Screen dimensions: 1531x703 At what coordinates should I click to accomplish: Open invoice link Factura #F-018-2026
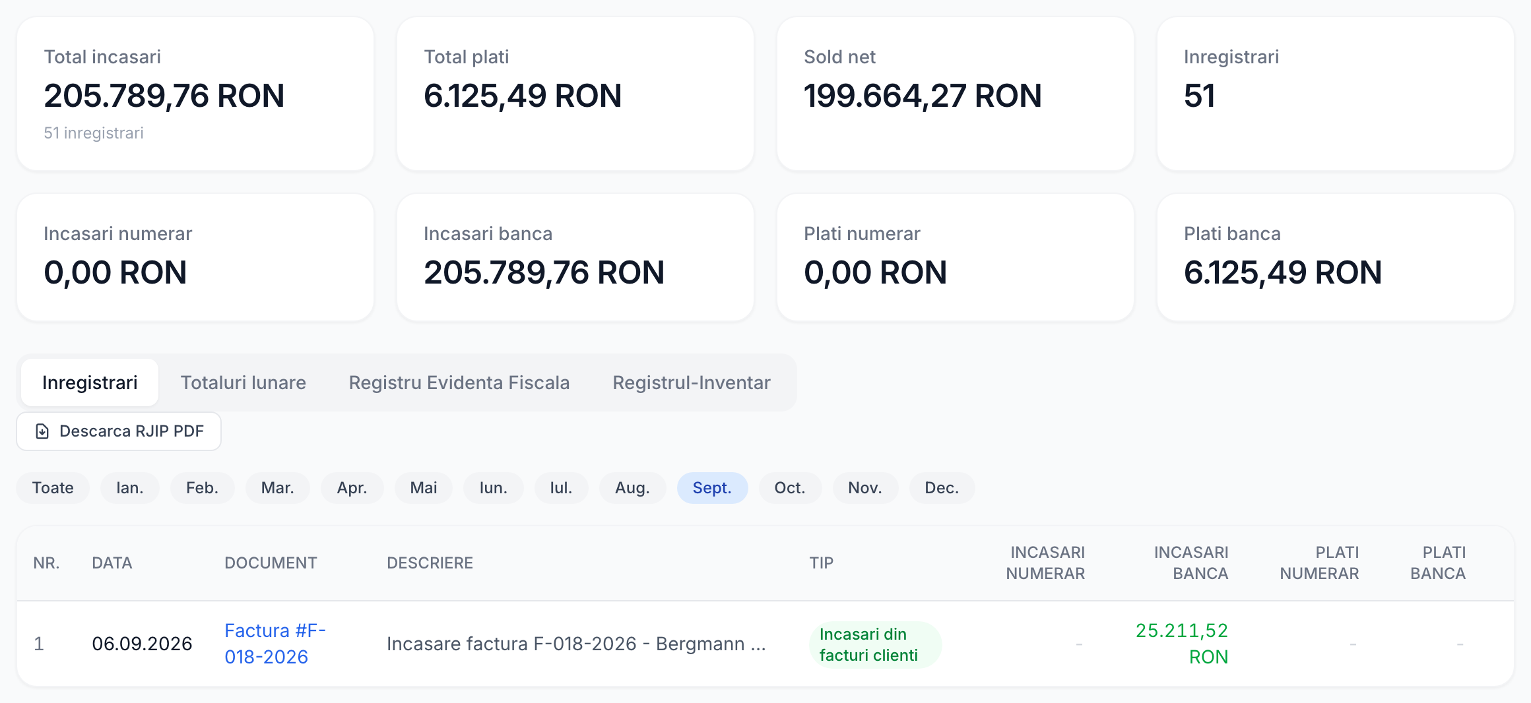point(275,644)
